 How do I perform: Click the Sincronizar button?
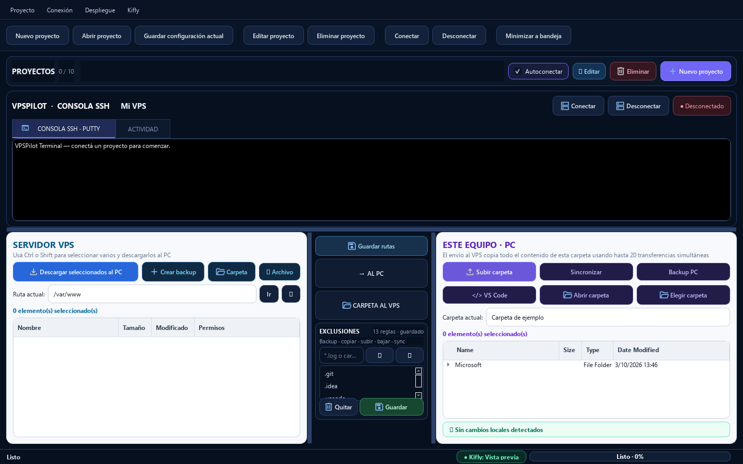586,272
